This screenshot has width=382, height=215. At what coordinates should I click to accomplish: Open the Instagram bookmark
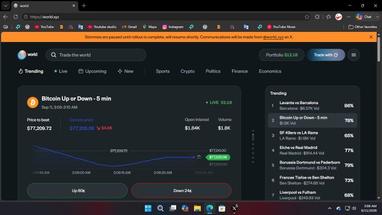pyautogui.click(x=173, y=27)
